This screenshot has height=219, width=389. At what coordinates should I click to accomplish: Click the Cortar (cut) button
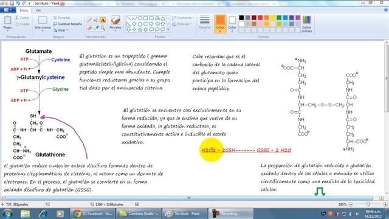(22, 18)
